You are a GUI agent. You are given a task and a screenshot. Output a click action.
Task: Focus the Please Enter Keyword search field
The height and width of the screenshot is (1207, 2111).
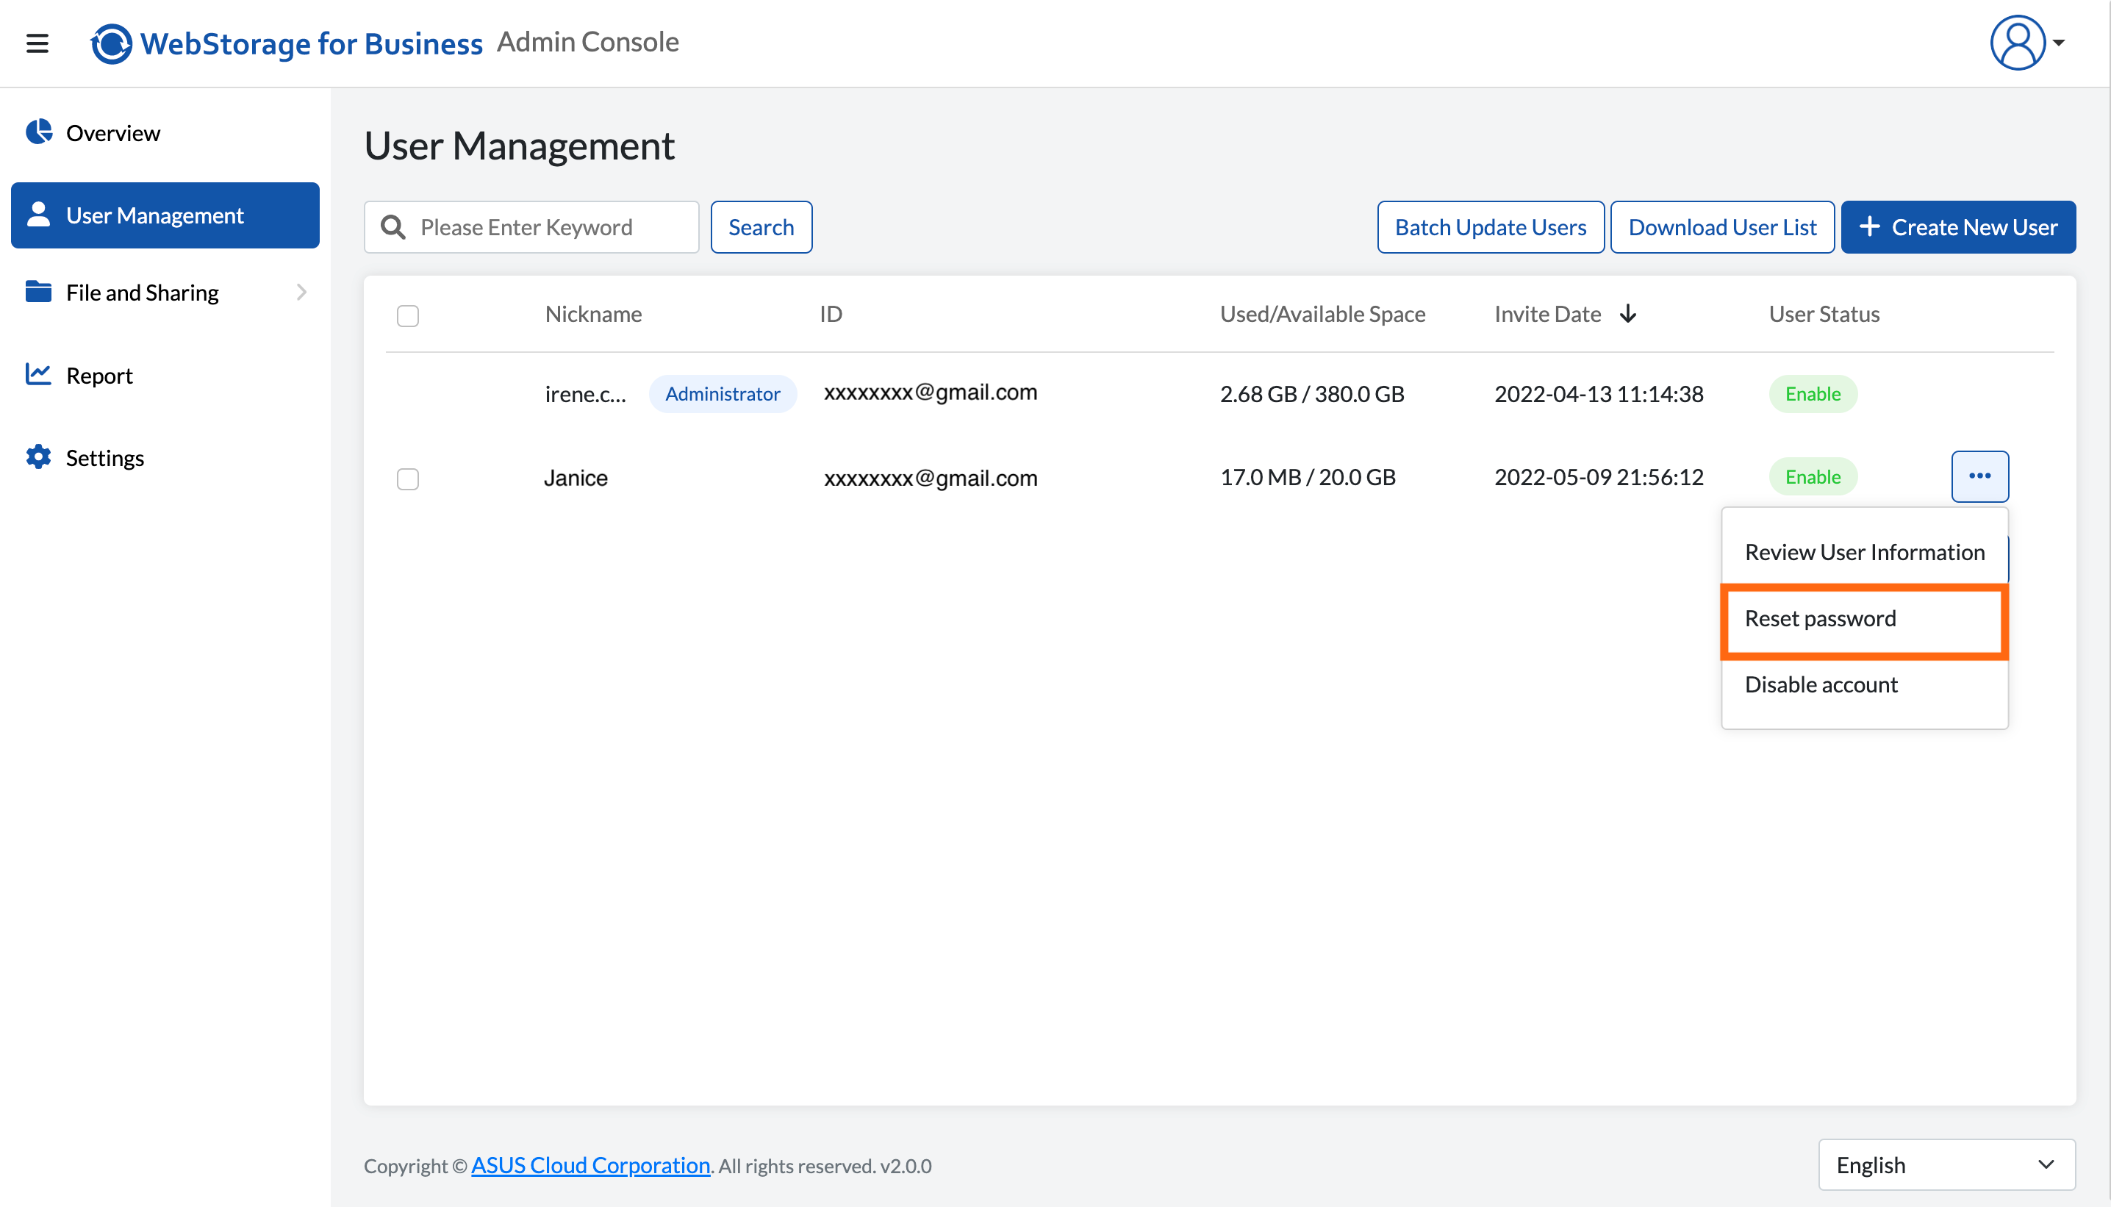click(531, 227)
